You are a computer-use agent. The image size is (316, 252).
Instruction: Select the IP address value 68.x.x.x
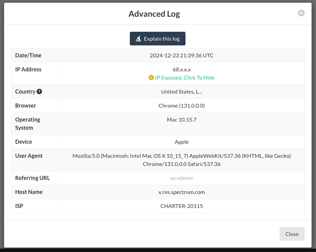(x=181, y=69)
